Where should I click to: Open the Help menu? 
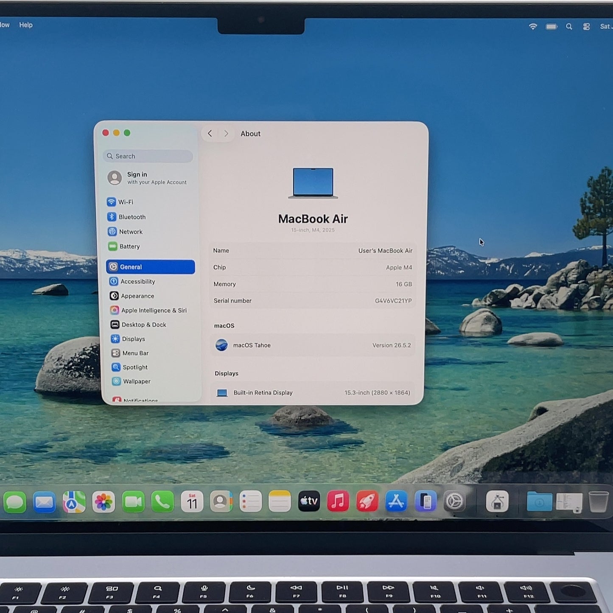(x=26, y=25)
